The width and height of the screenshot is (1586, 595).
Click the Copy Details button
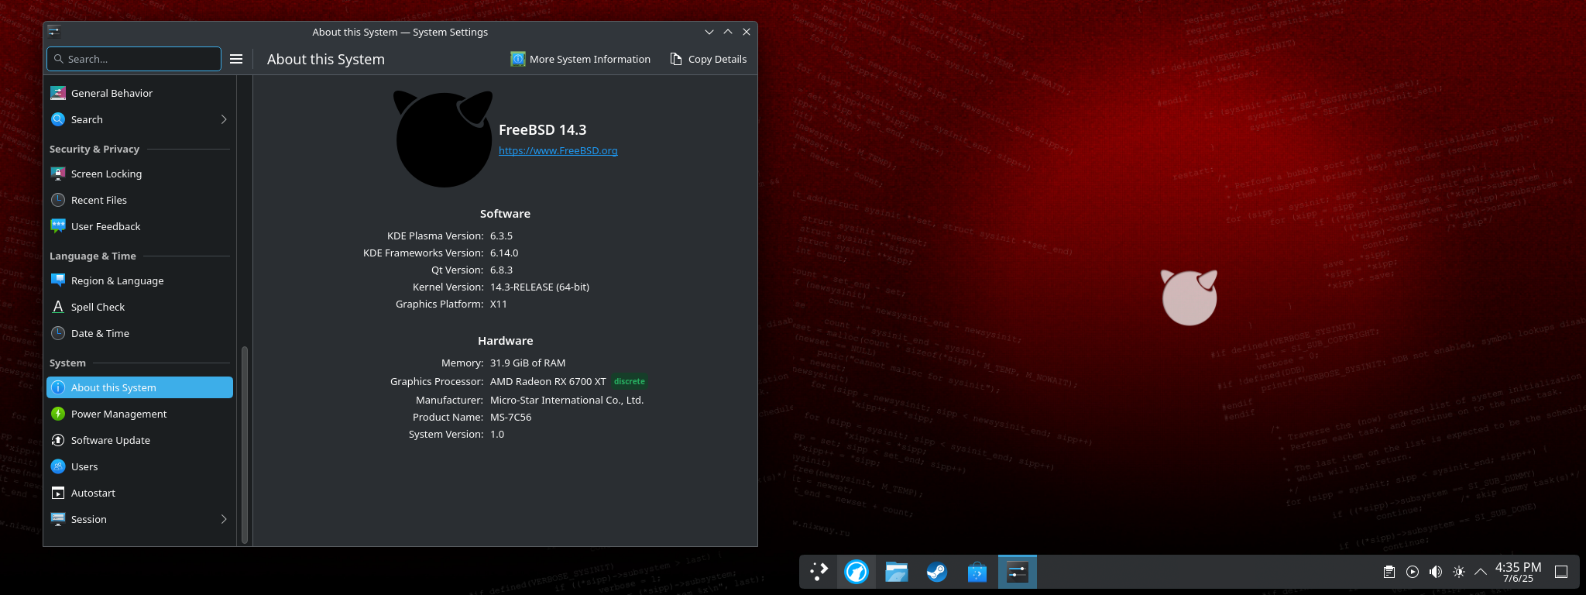coord(709,59)
